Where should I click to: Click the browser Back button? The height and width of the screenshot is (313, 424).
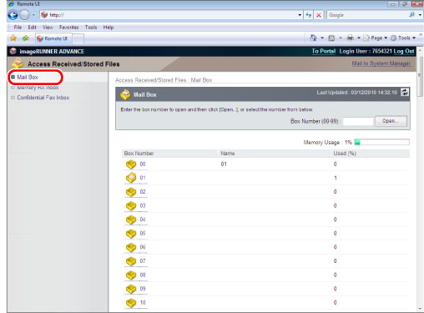(13, 15)
